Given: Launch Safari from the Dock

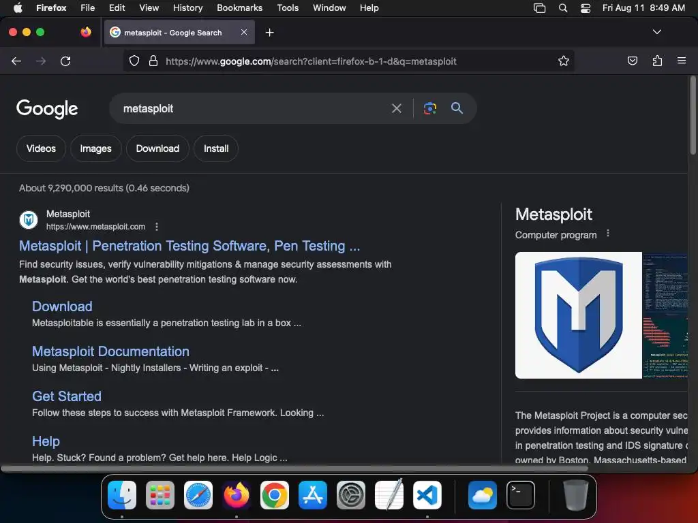Looking at the screenshot, I should click(198, 494).
